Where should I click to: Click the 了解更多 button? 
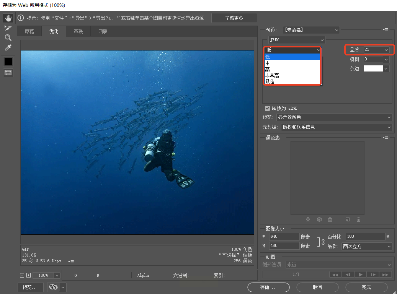tap(234, 18)
